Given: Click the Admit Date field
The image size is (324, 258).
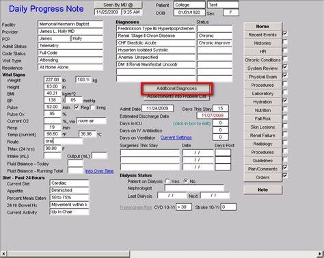Looking at the screenshot, I should 157,108.
